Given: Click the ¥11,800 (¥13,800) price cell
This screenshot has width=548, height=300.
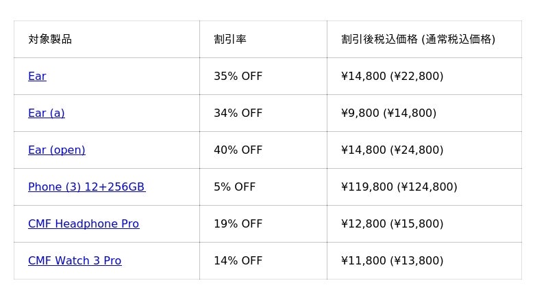Looking at the screenshot, I should tap(392, 261).
